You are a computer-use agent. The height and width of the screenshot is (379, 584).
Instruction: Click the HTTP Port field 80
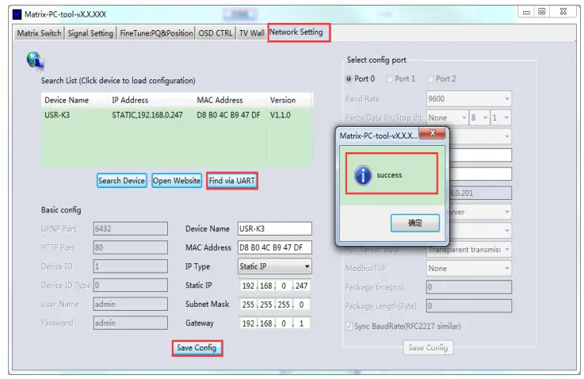tap(131, 247)
